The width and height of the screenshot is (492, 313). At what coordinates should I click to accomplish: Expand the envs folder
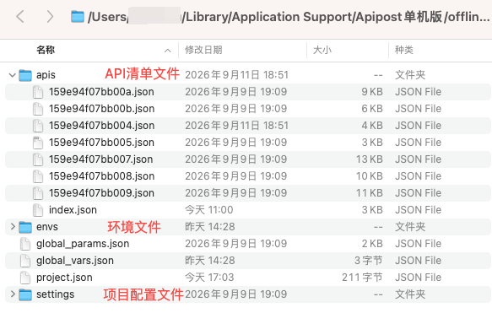pyautogui.click(x=13, y=226)
